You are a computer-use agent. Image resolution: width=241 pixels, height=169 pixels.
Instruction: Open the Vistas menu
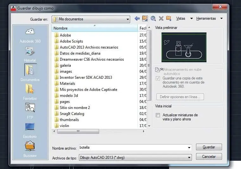(x=181, y=18)
